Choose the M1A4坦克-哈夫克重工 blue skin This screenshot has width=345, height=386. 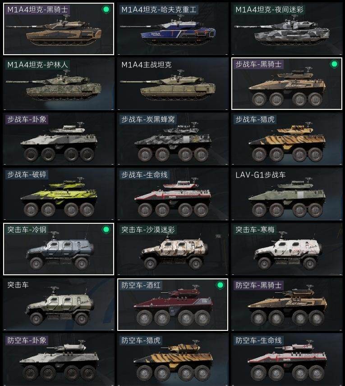[x=173, y=29]
